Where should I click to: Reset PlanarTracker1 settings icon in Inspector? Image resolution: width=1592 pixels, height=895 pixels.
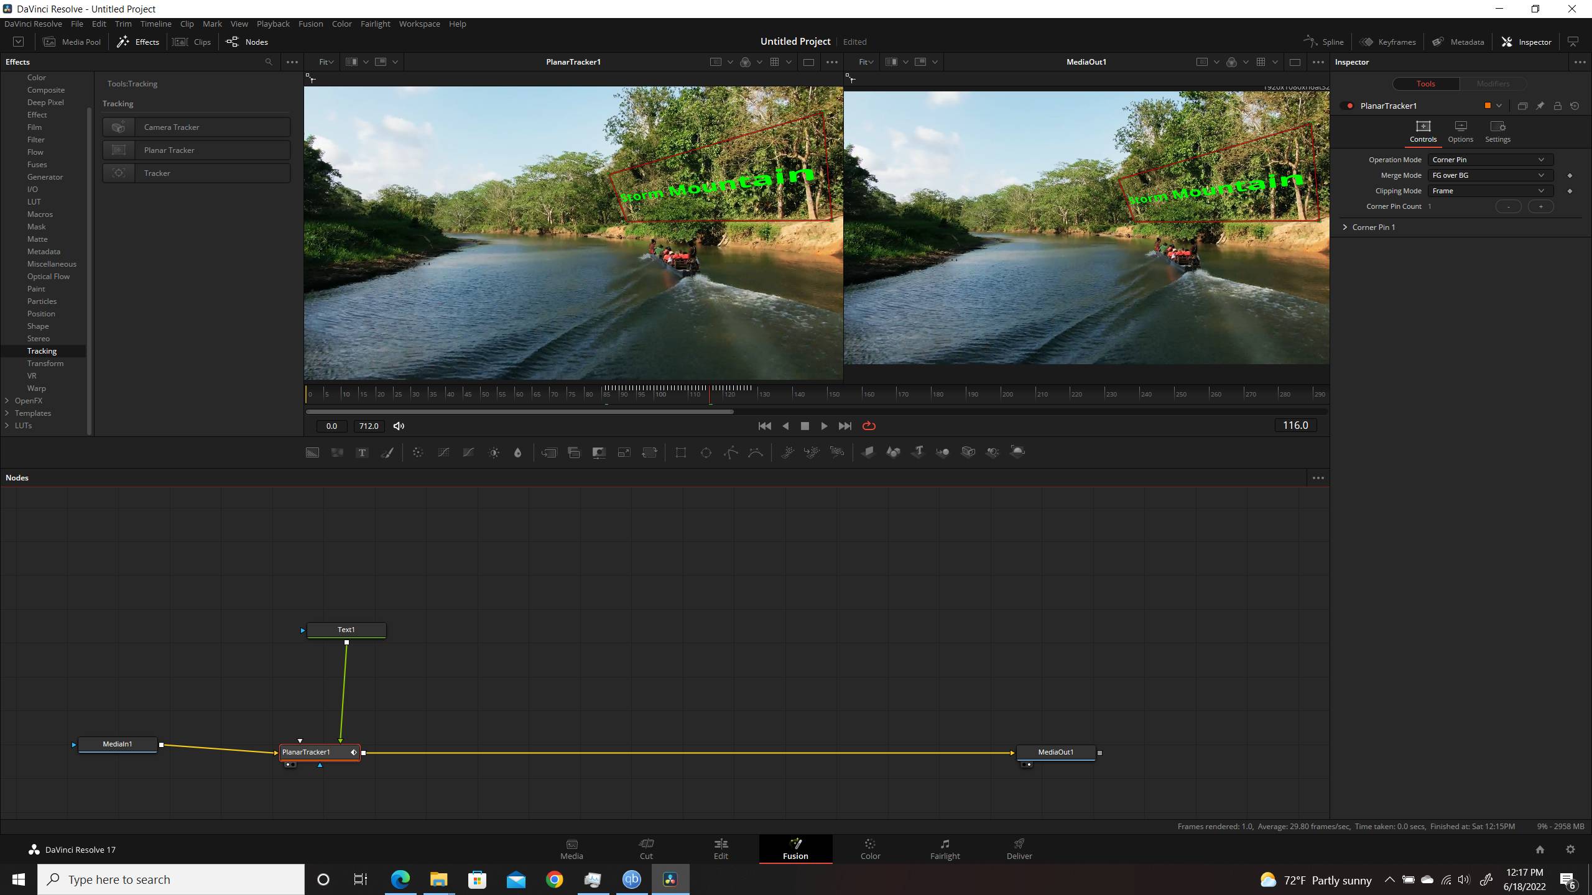[x=1575, y=106]
